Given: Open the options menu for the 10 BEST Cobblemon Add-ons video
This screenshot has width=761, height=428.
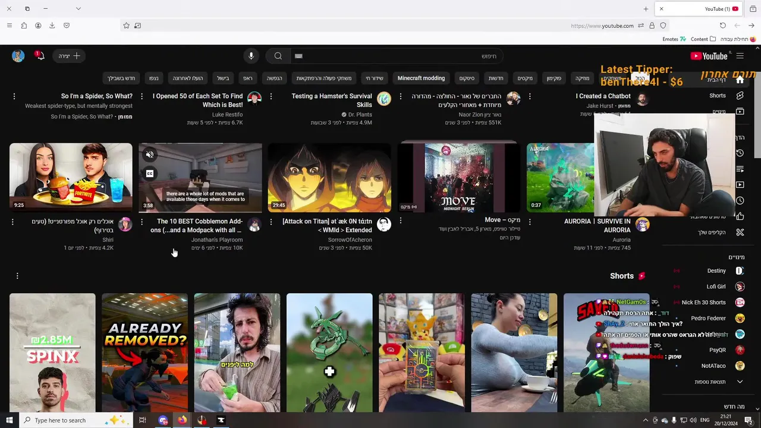Looking at the screenshot, I should point(141,222).
